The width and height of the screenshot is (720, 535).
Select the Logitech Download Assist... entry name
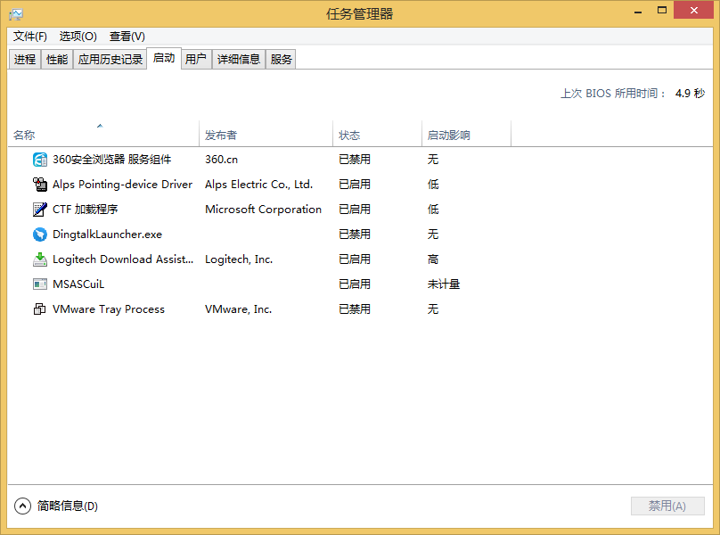point(123,259)
